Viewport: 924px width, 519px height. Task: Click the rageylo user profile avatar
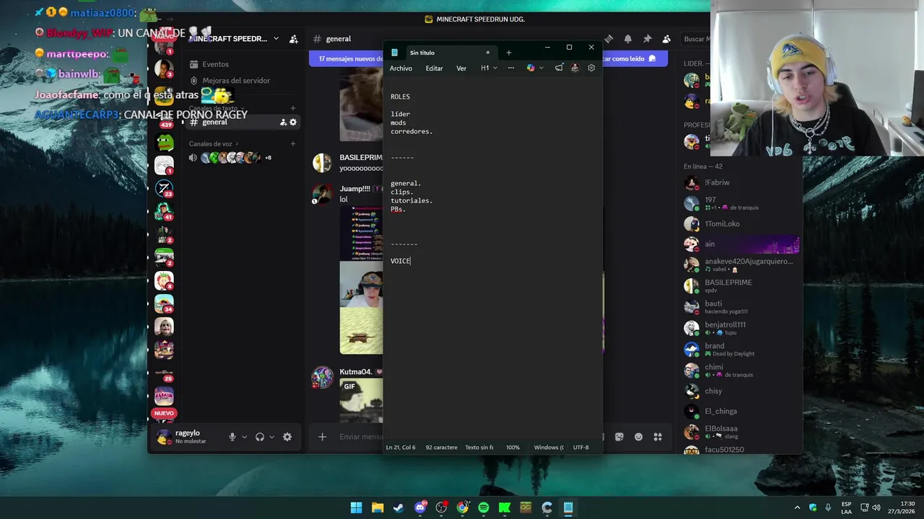pyautogui.click(x=165, y=437)
